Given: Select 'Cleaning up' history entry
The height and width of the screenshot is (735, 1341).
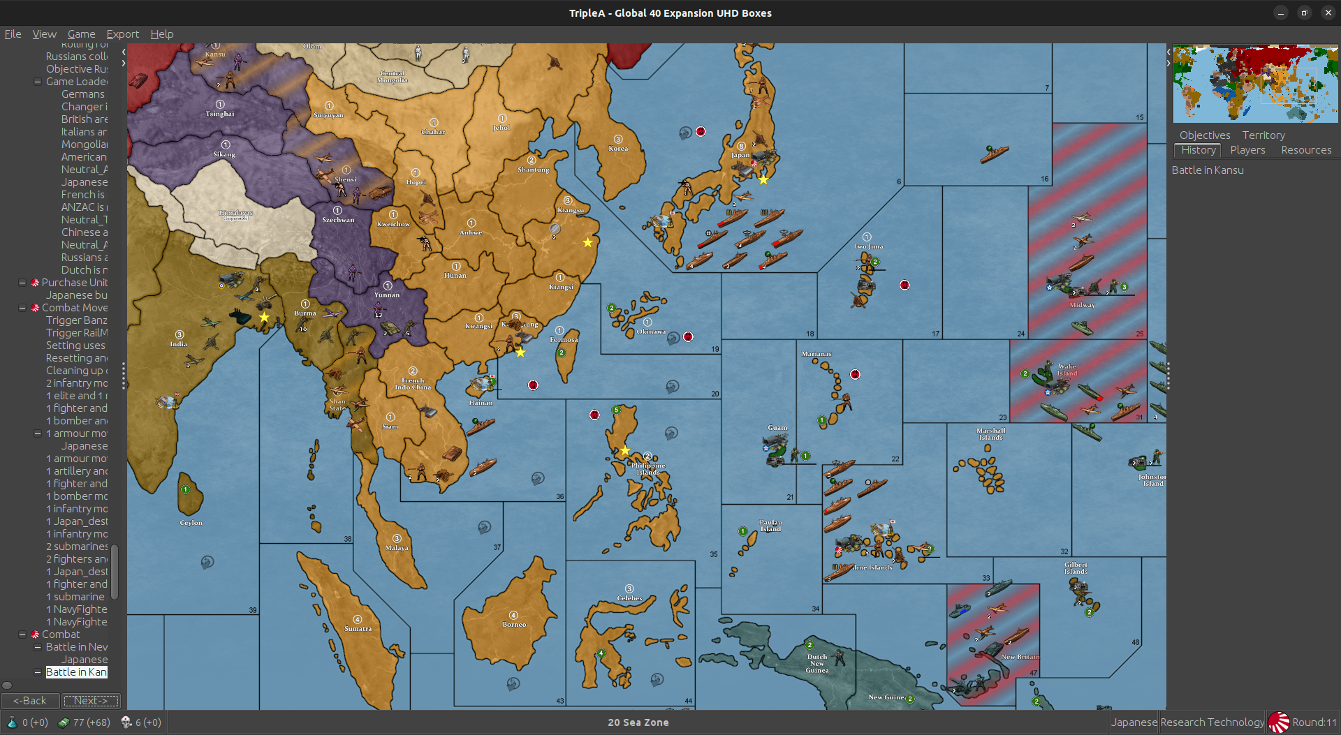Looking at the screenshot, I should point(77,371).
